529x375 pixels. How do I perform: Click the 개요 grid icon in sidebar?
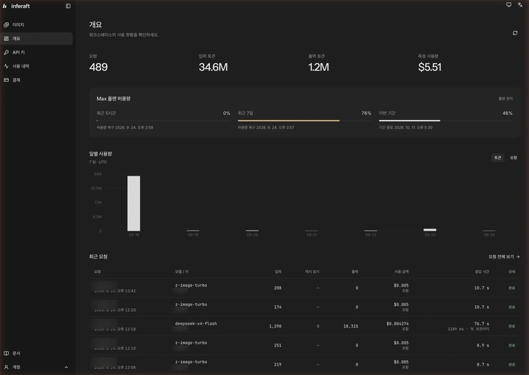click(6, 39)
